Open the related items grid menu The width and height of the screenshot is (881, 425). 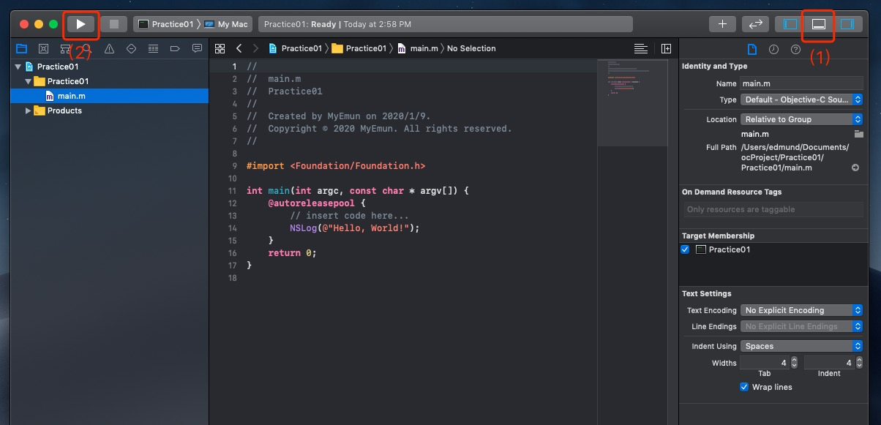[x=220, y=48]
